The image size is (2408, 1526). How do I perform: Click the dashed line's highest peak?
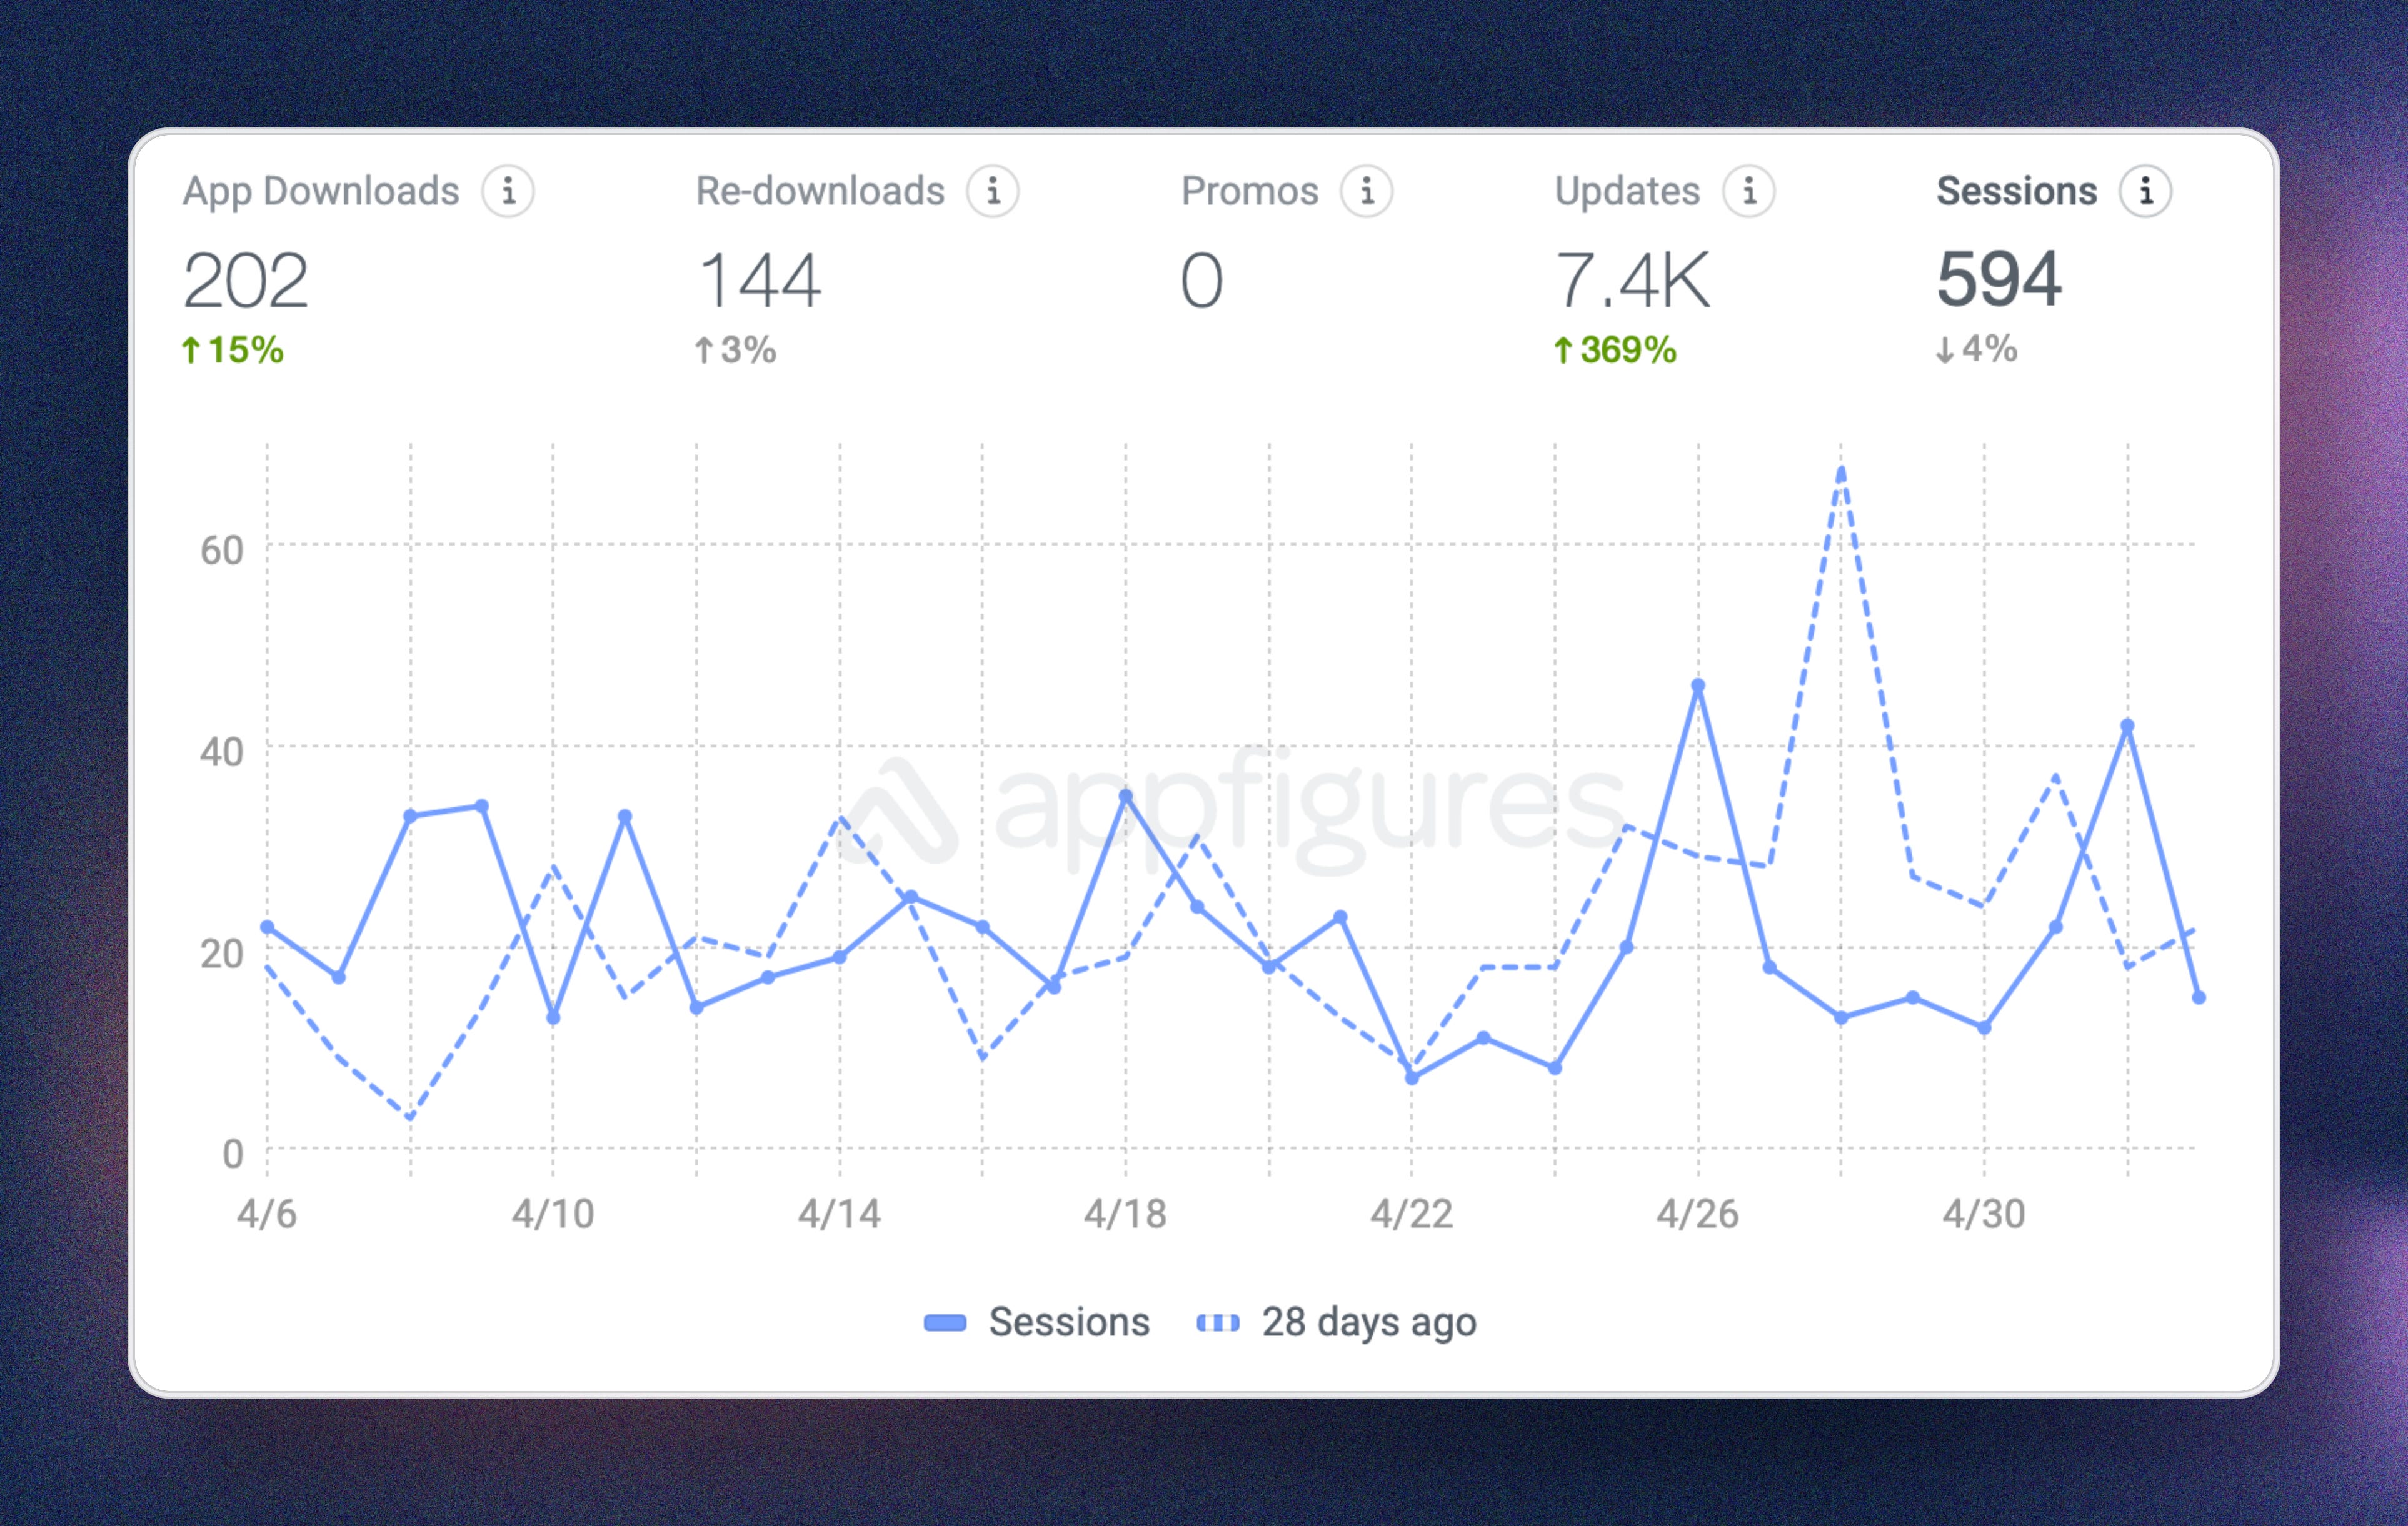coord(1841,470)
